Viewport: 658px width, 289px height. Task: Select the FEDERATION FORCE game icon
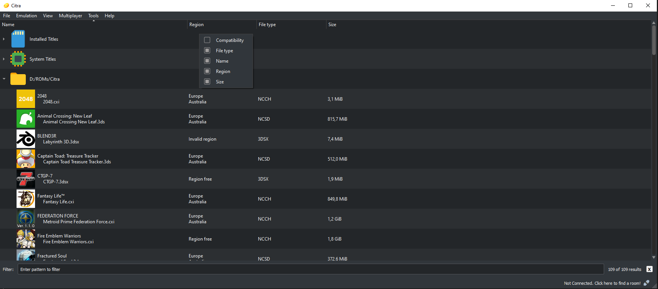coord(26,219)
